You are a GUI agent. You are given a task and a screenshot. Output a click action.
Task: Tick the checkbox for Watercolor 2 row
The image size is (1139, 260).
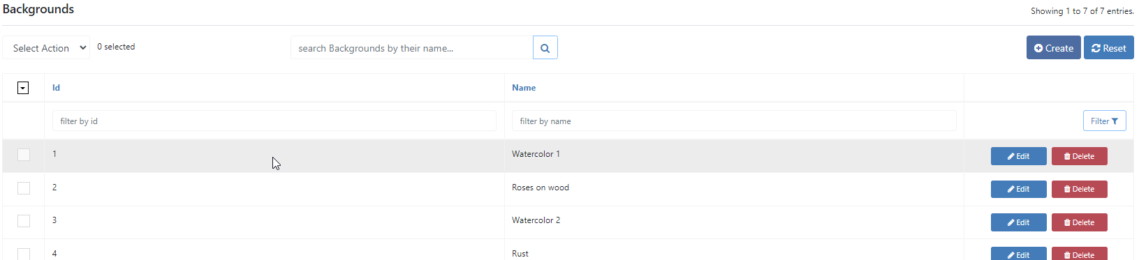tap(24, 221)
